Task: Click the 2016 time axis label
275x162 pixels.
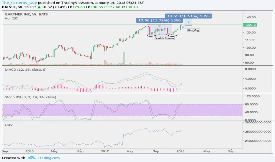Action: (x=30, y=151)
